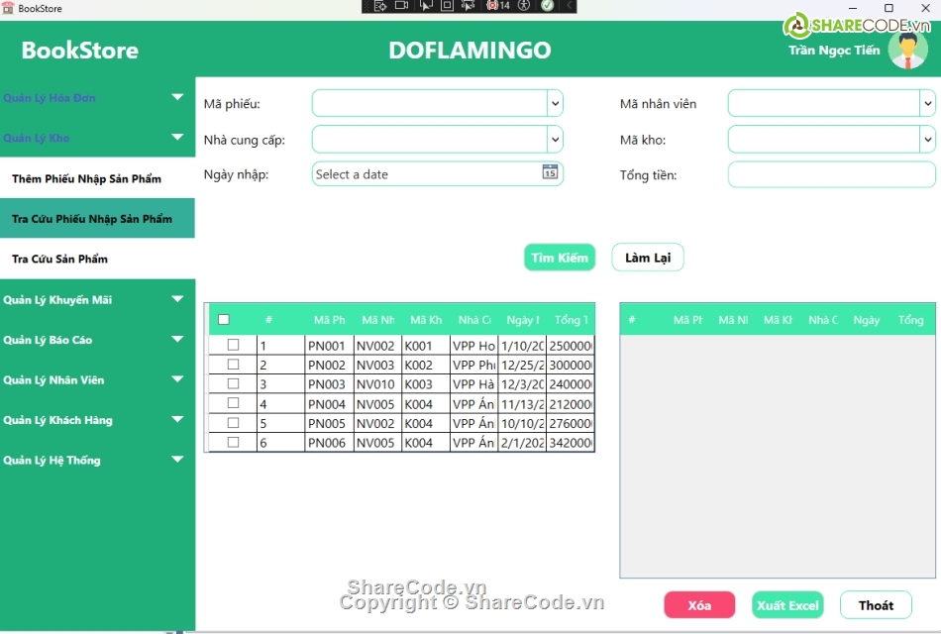Click the recording counter showing 14
The width and height of the screenshot is (941, 634).
click(x=497, y=7)
